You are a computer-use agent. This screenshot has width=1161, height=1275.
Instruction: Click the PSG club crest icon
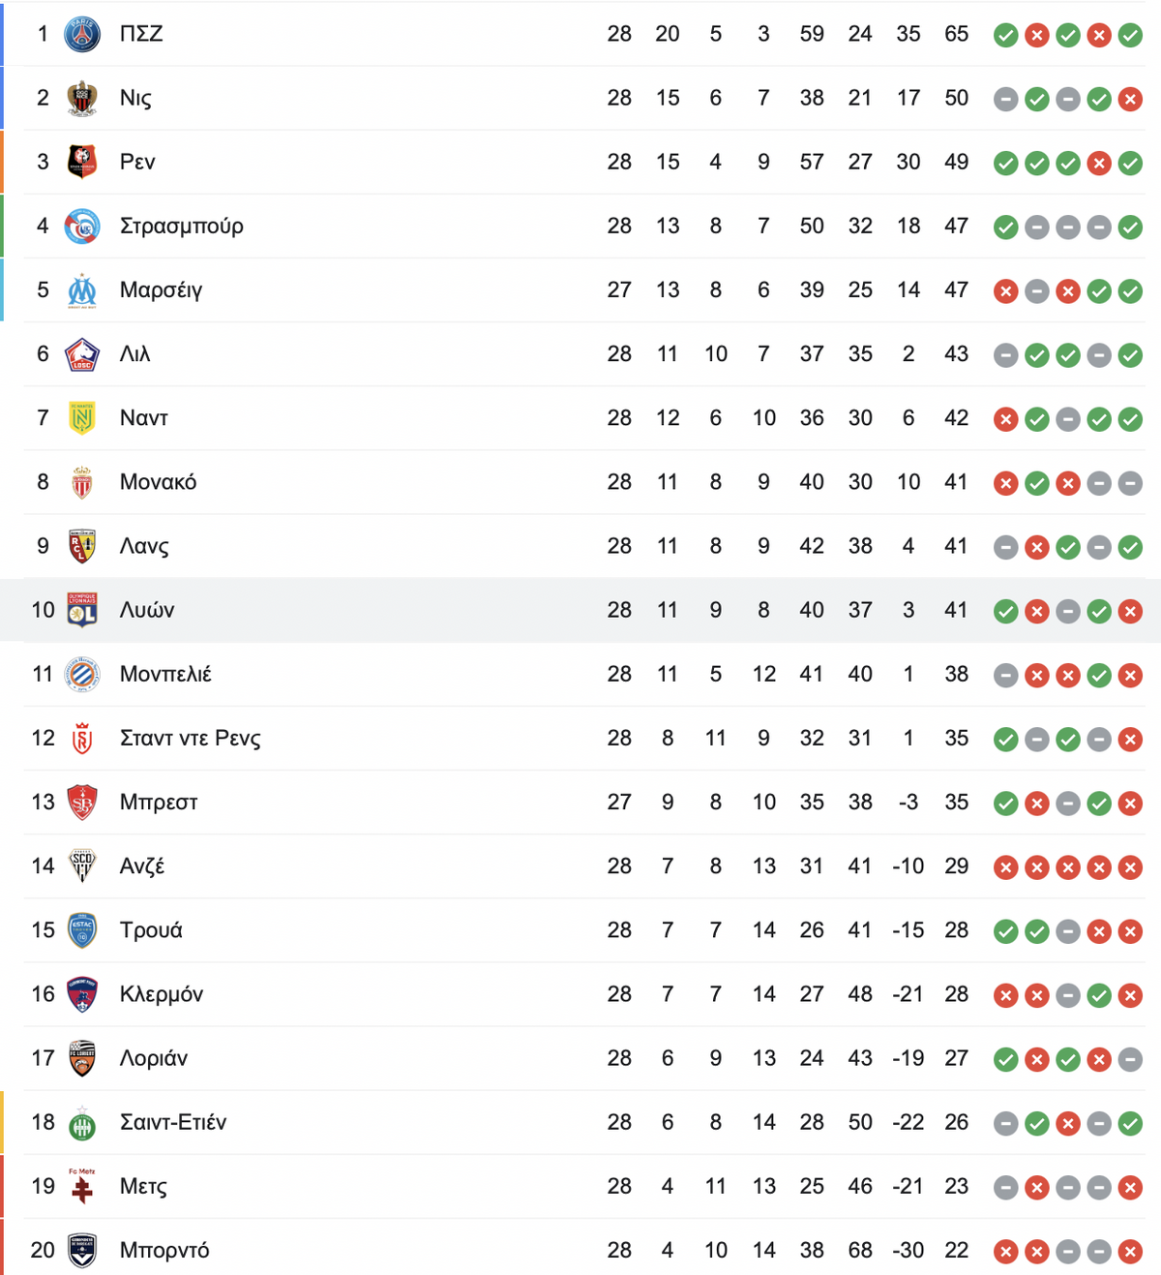[x=82, y=34]
